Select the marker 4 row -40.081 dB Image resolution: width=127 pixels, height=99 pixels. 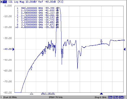pos(38,15)
